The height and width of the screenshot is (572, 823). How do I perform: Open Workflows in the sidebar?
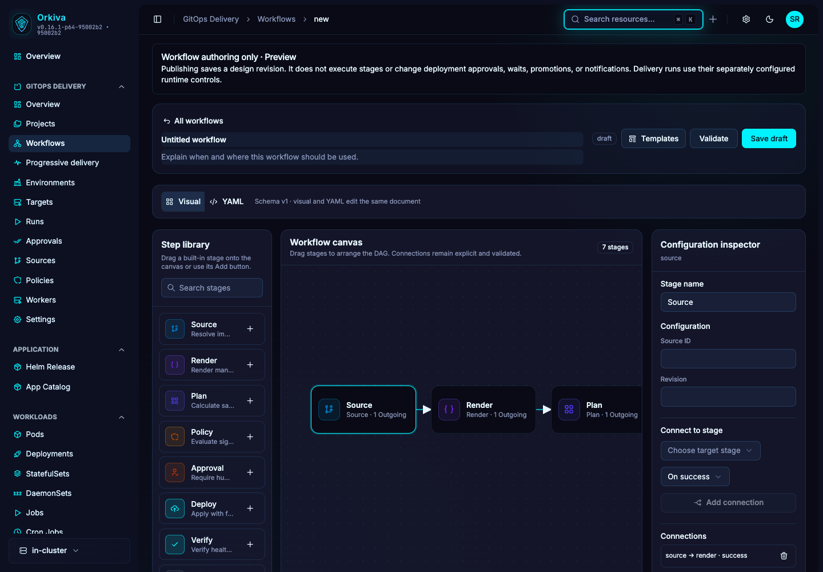click(x=69, y=144)
